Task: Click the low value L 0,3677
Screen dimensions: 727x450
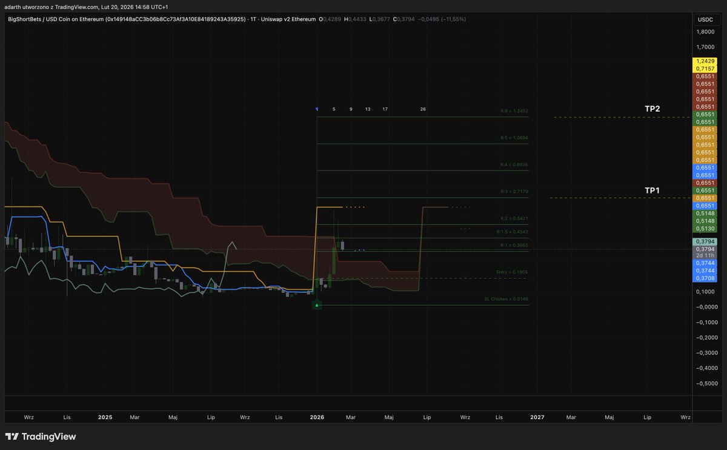Action: click(379, 19)
